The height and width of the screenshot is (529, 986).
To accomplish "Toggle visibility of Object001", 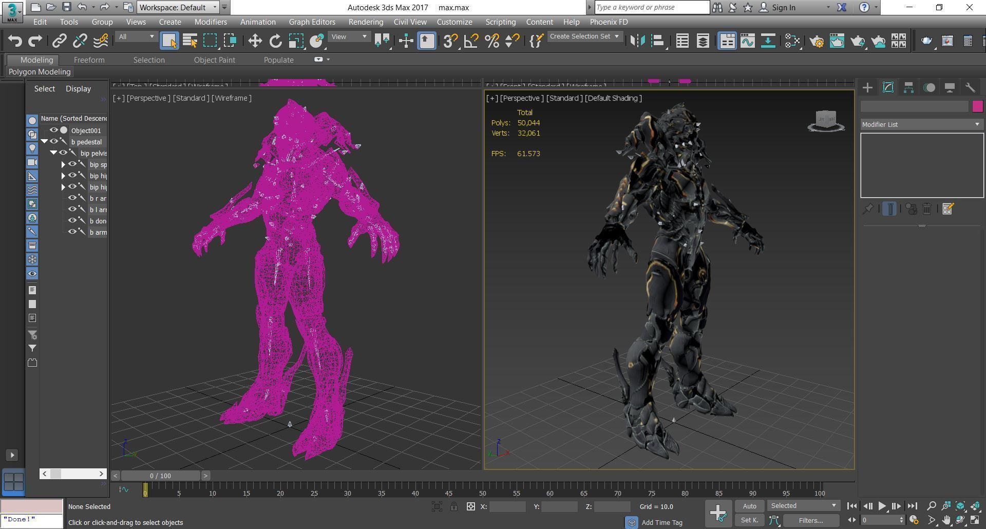I will [x=53, y=130].
